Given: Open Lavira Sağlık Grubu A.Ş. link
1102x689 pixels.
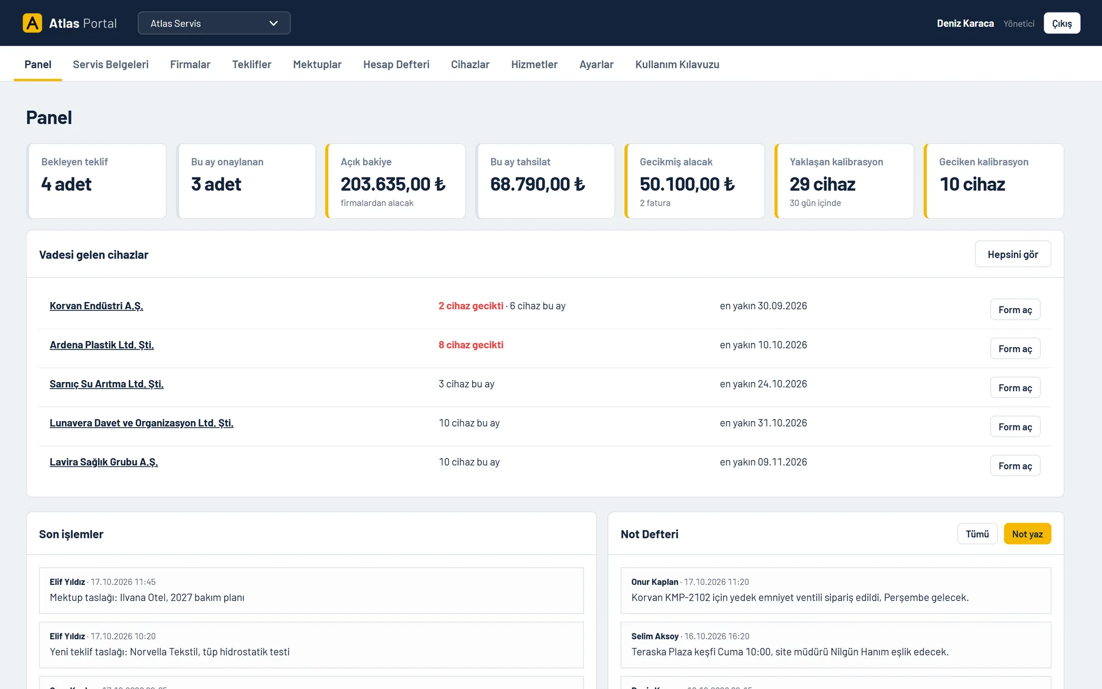Looking at the screenshot, I should tap(104, 462).
